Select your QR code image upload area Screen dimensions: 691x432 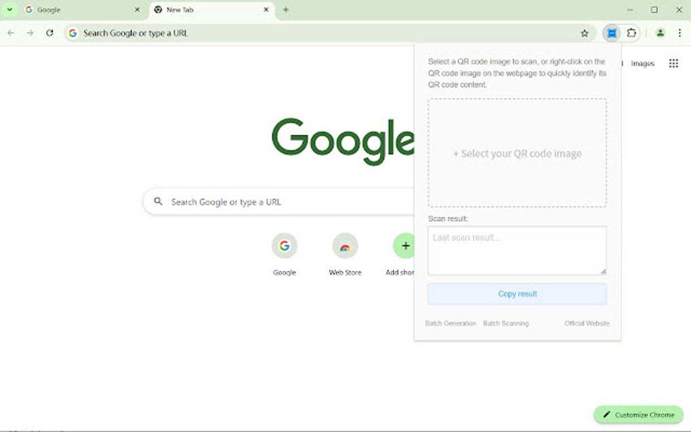(x=517, y=153)
